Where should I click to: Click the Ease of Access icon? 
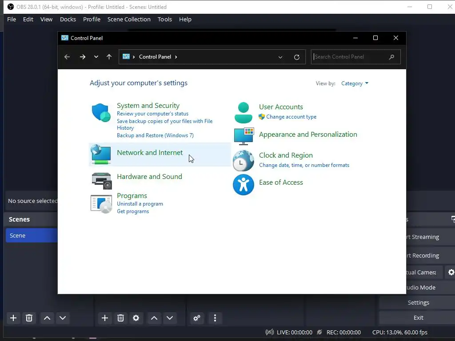pyautogui.click(x=243, y=185)
